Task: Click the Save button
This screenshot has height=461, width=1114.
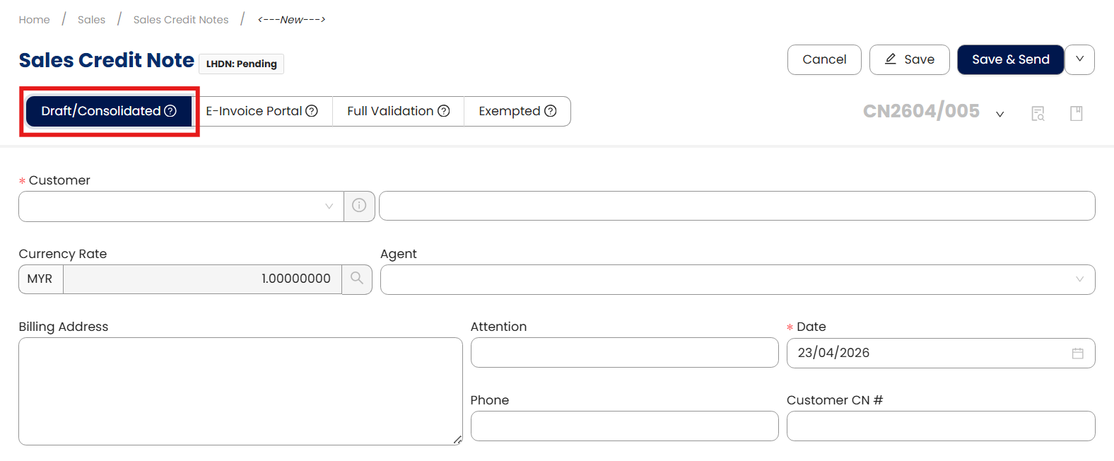Action: 909,59
